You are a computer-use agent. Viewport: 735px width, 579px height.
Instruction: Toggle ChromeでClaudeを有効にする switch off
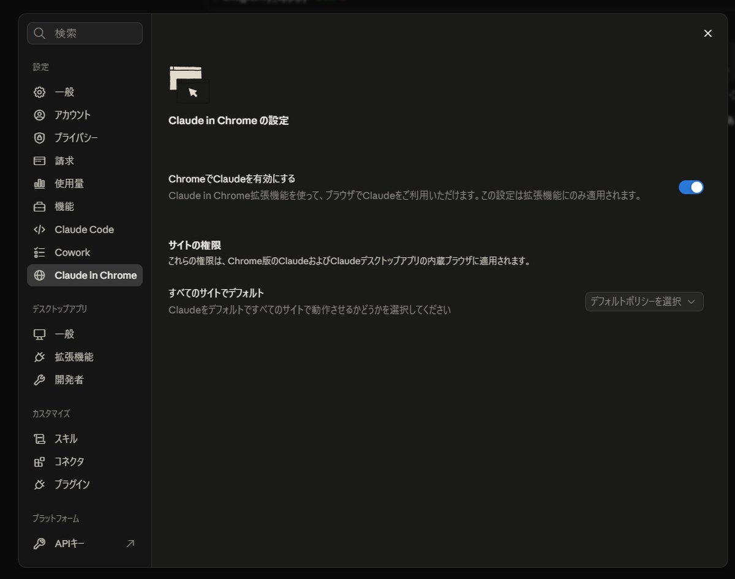(691, 187)
